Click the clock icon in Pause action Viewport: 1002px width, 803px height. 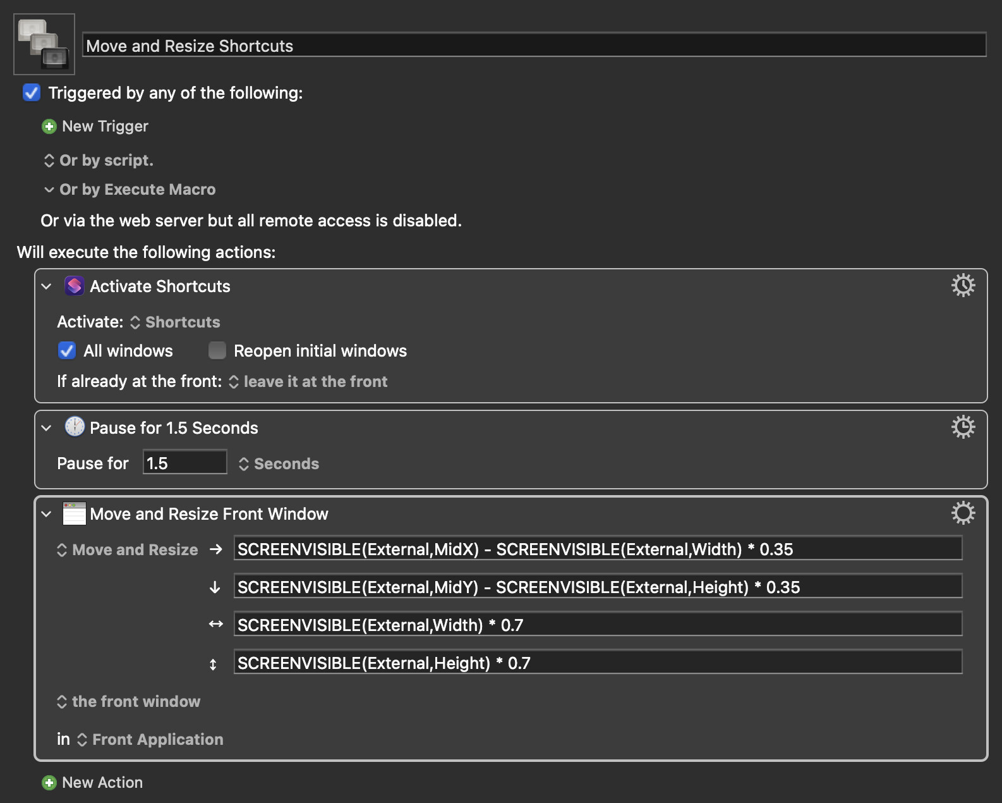pos(74,427)
